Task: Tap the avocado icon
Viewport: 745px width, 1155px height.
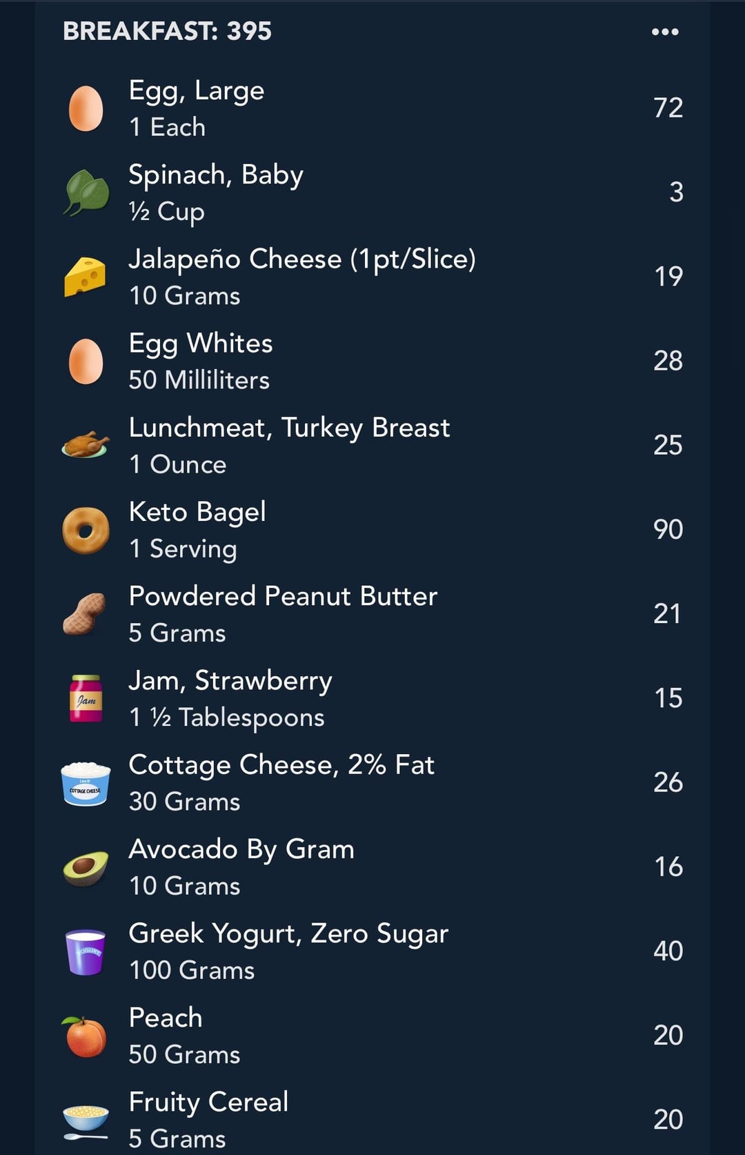Action: pyautogui.click(x=86, y=868)
